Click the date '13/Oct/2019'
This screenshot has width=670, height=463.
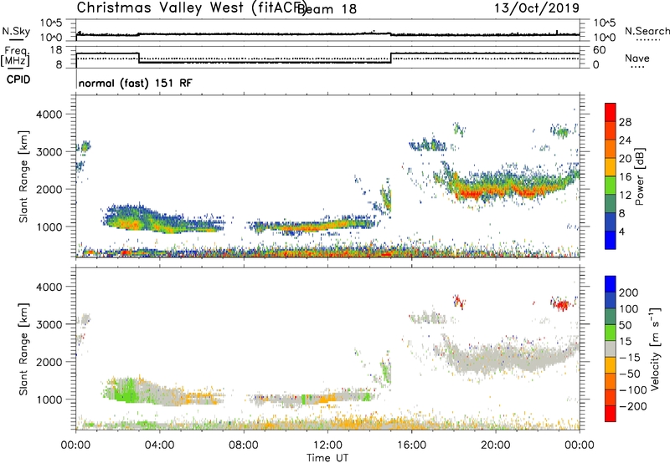pyautogui.click(x=537, y=8)
